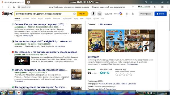Image resolution: width=170 pixels, height=95 pixels.
Task: Open the file explorer taskbar icon
Action: (x=11, y=93)
